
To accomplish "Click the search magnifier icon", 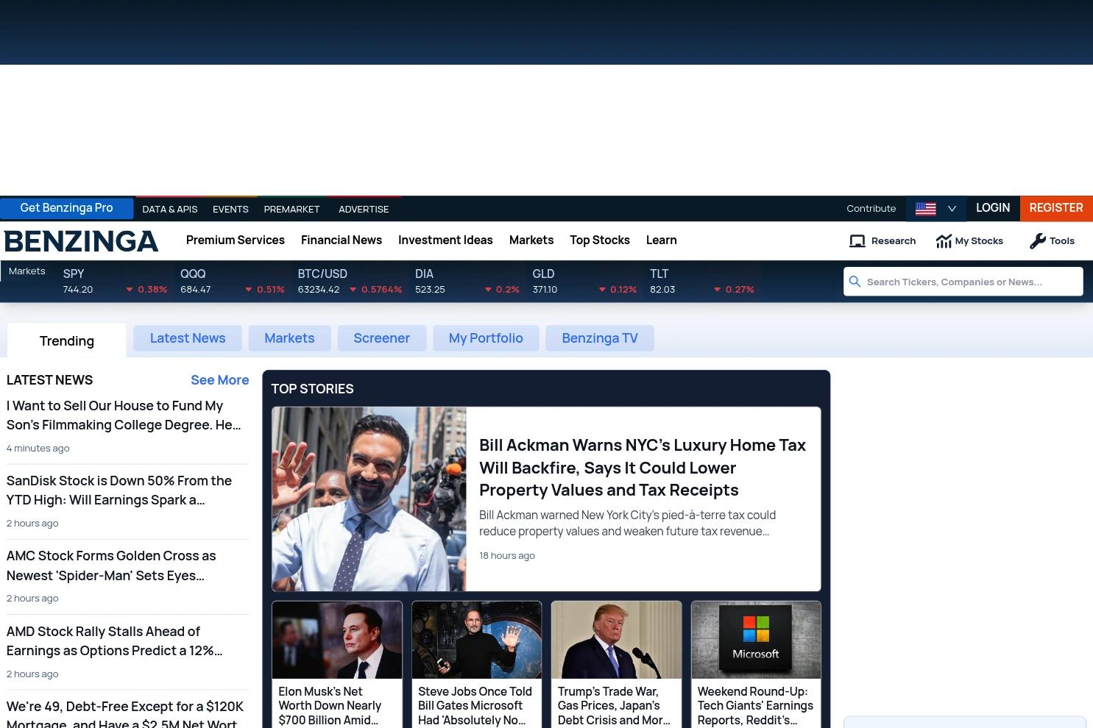I will pos(855,282).
